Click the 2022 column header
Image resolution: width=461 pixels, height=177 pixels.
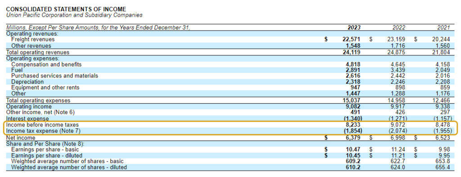pos(399,27)
